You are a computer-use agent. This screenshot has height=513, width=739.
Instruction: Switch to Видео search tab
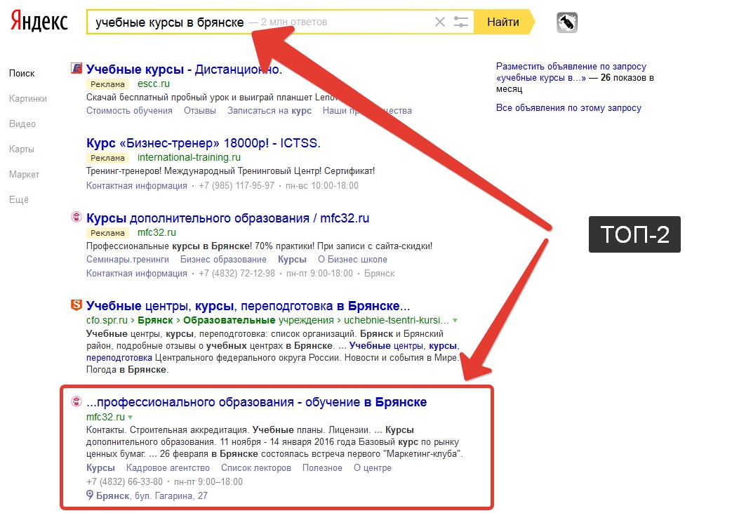(22, 124)
